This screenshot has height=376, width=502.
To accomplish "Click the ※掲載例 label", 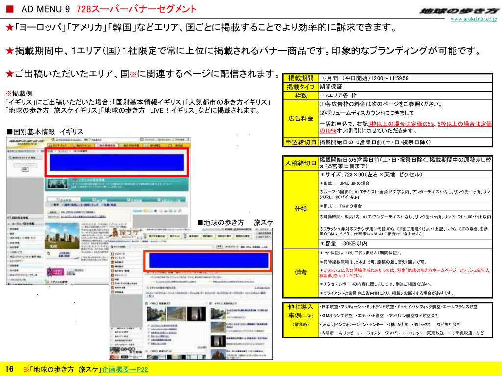I will click(x=19, y=94).
